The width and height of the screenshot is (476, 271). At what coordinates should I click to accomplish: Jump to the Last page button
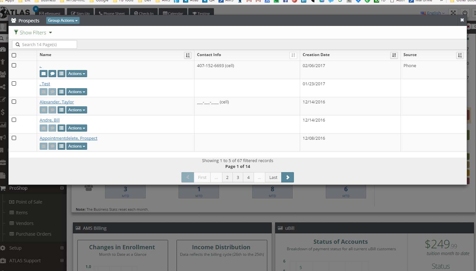pos(273,177)
